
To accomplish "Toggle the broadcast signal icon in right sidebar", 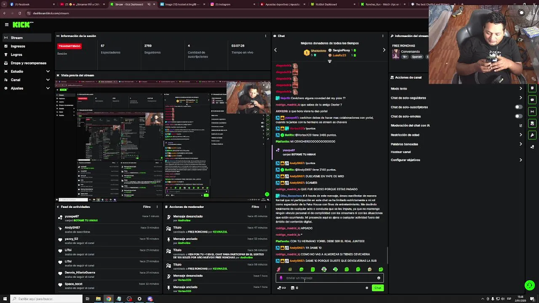I will [532, 112].
